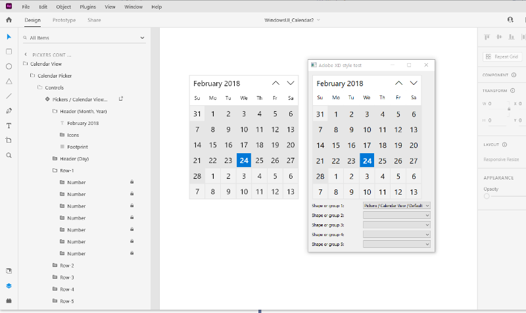Toggle lock on seventh Number layer
526x313 pixels.
coord(132,253)
